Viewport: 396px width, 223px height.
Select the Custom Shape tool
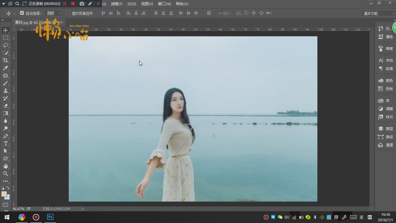[x=6, y=159]
